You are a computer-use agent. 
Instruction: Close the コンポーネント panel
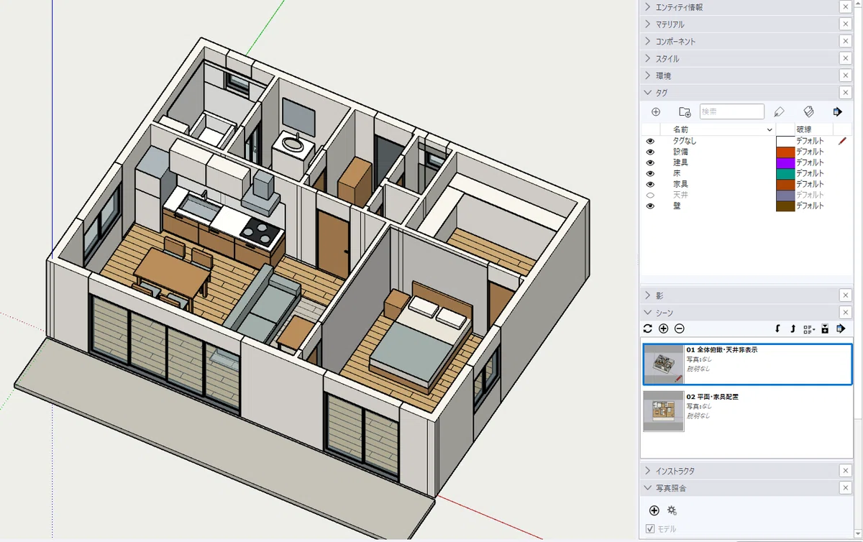tap(846, 41)
